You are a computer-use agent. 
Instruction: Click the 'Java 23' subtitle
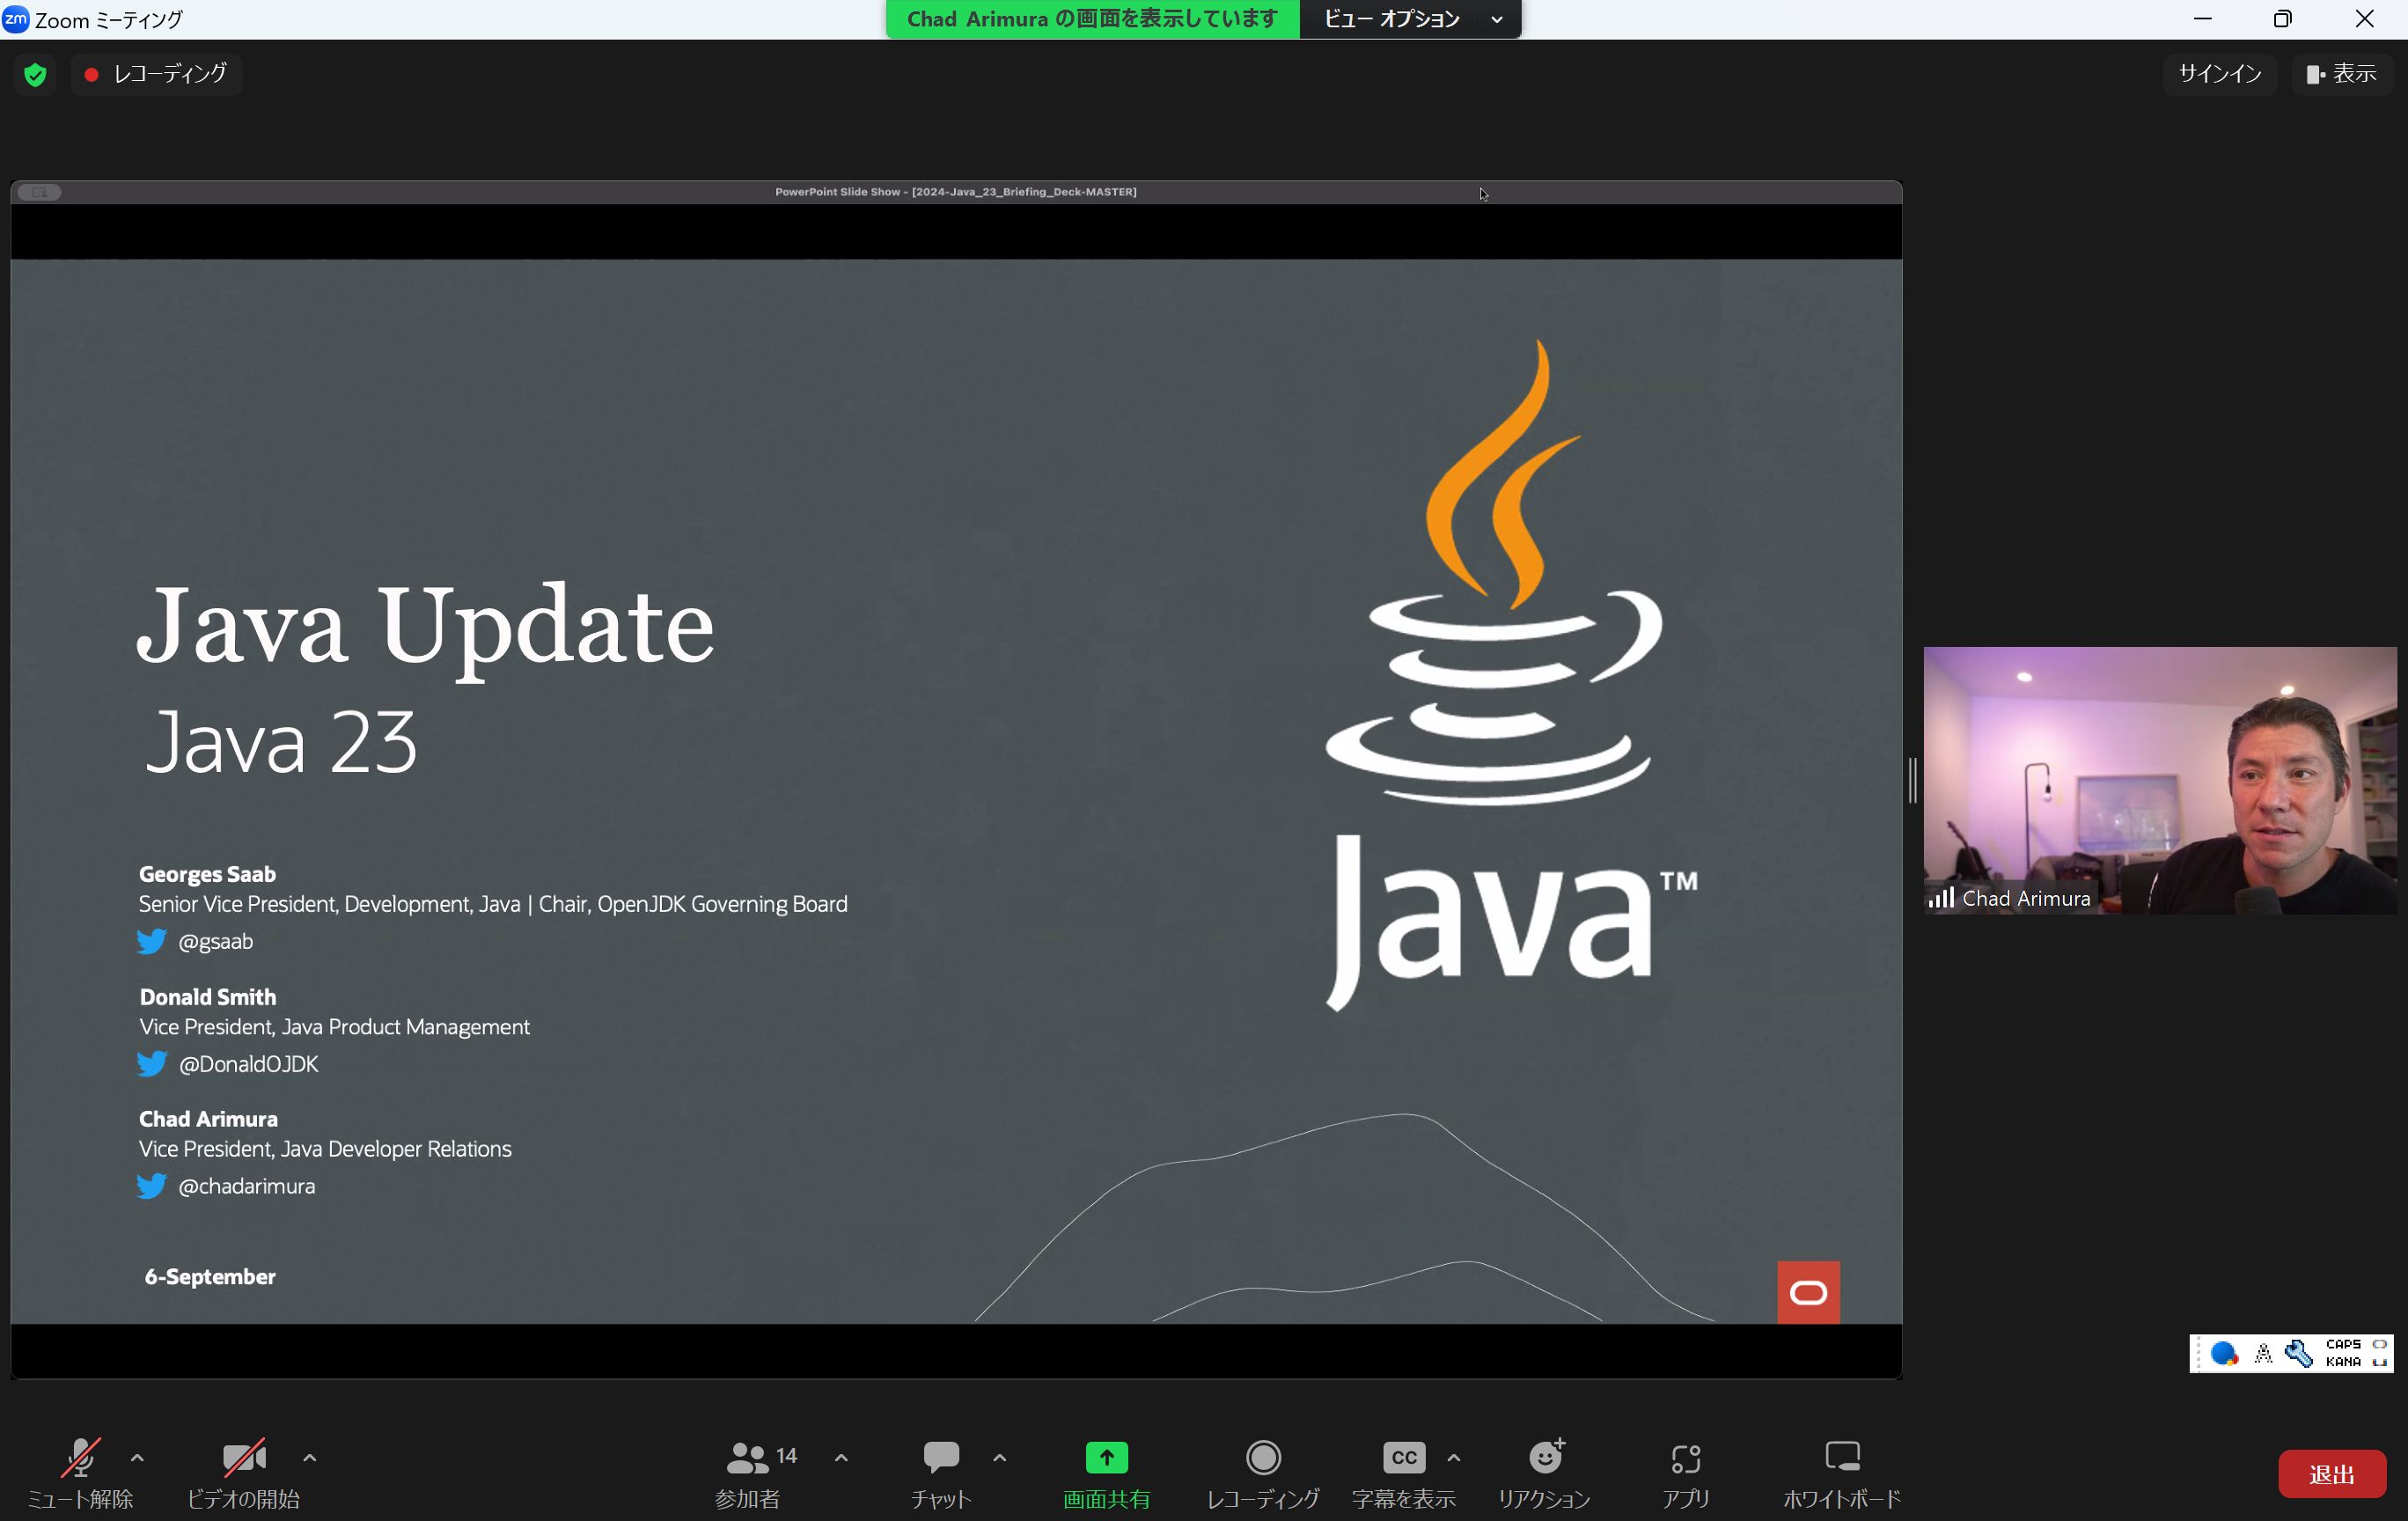(x=281, y=743)
